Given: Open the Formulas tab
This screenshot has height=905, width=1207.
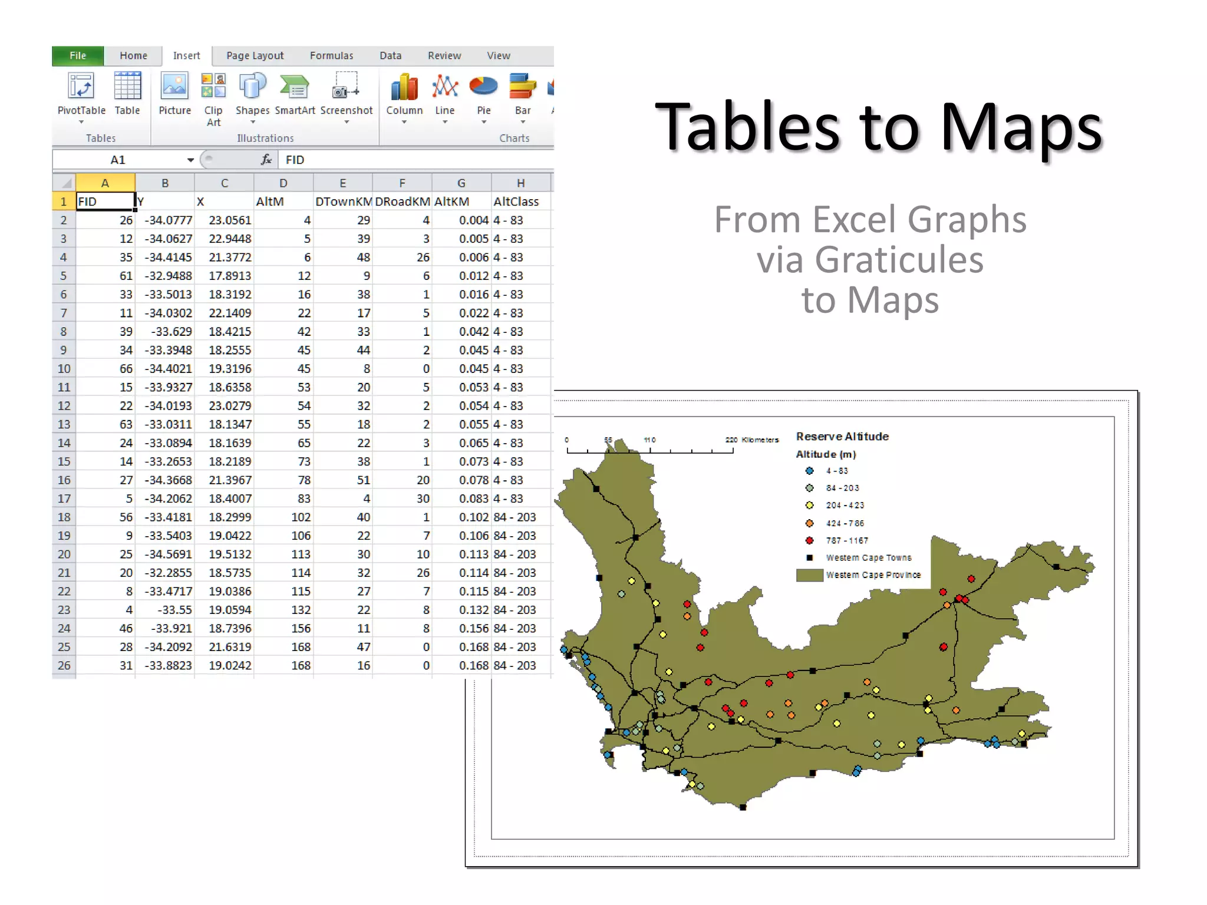Looking at the screenshot, I should [x=331, y=56].
